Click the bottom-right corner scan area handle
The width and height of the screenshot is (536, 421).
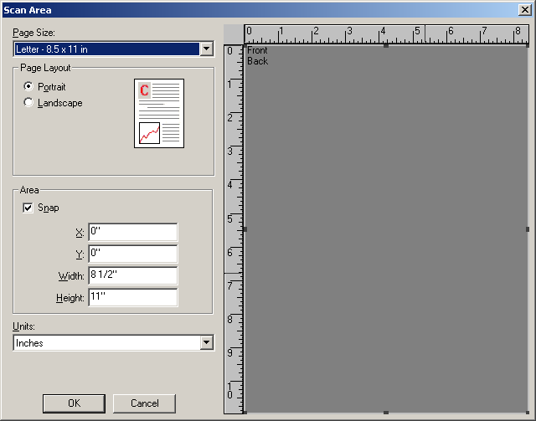[x=528, y=413]
